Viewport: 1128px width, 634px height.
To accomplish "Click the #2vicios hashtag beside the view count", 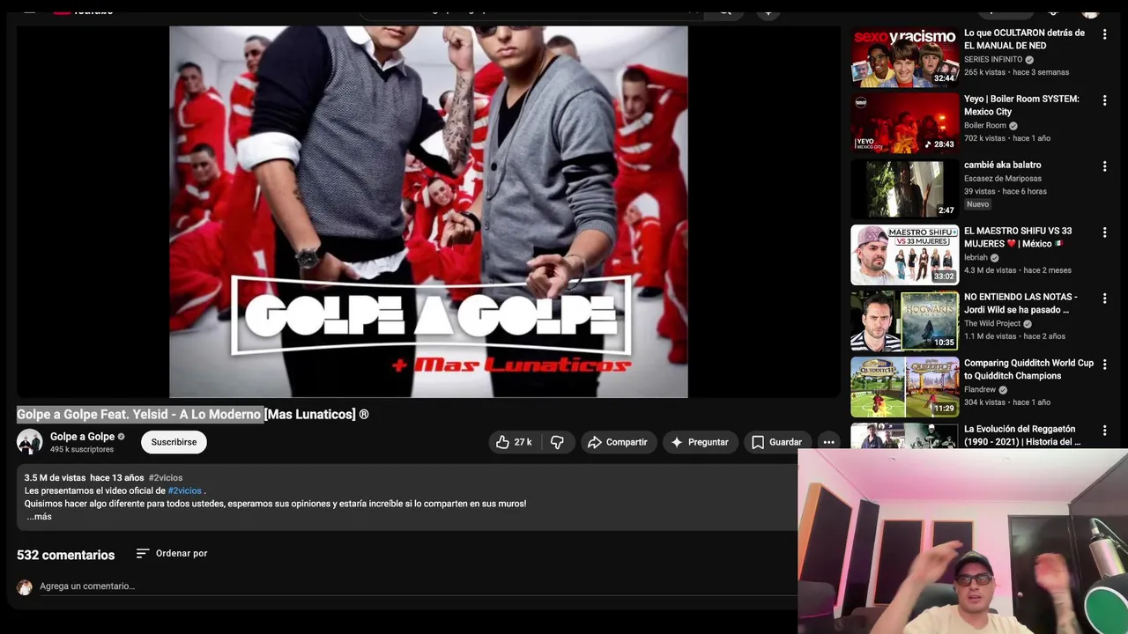I will [166, 477].
